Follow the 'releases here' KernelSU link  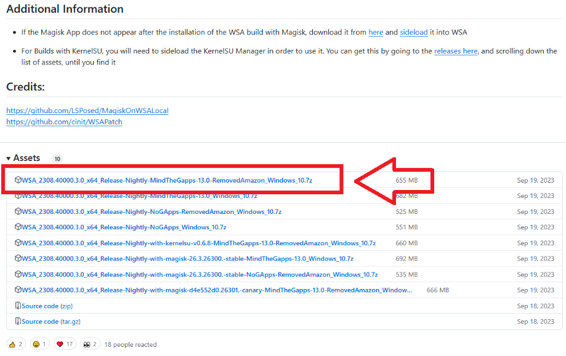[456, 51]
